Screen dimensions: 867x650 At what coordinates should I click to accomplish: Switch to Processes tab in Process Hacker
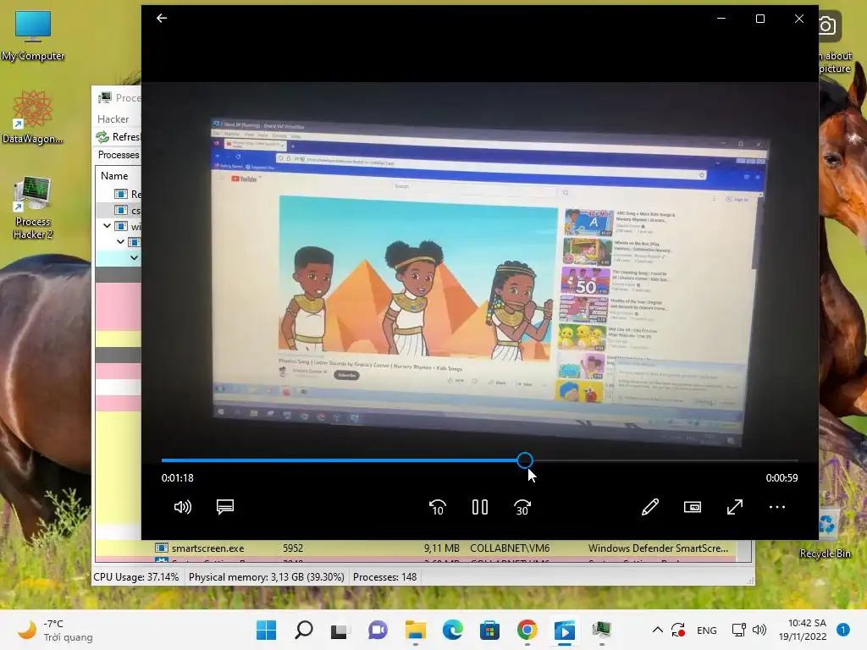(119, 155)
